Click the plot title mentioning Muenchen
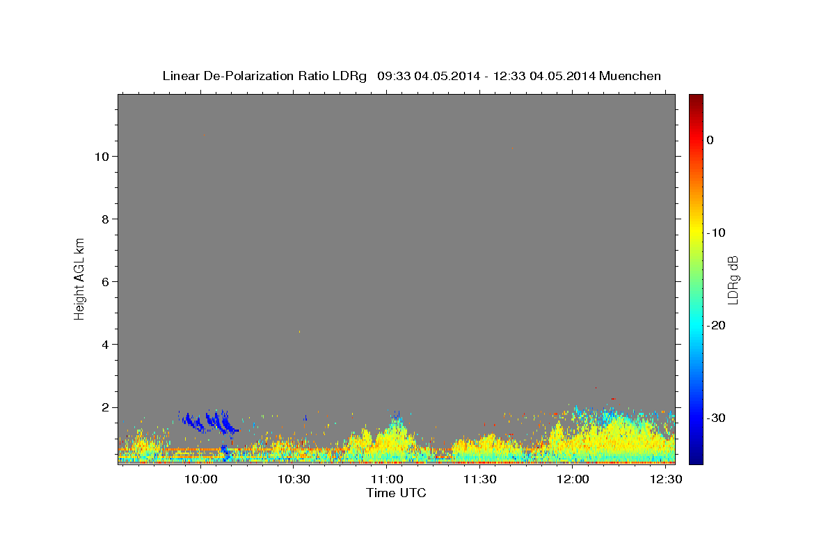 [411, 76]
